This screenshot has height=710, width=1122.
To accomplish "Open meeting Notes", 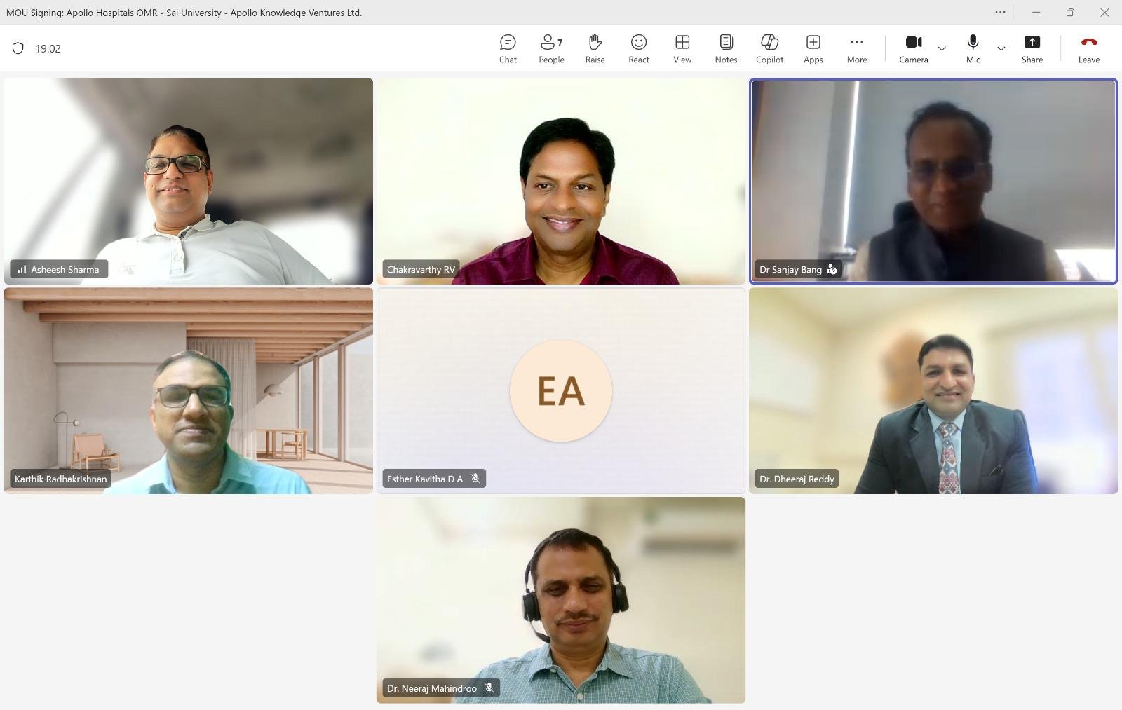I will click(x=726, y=49).
